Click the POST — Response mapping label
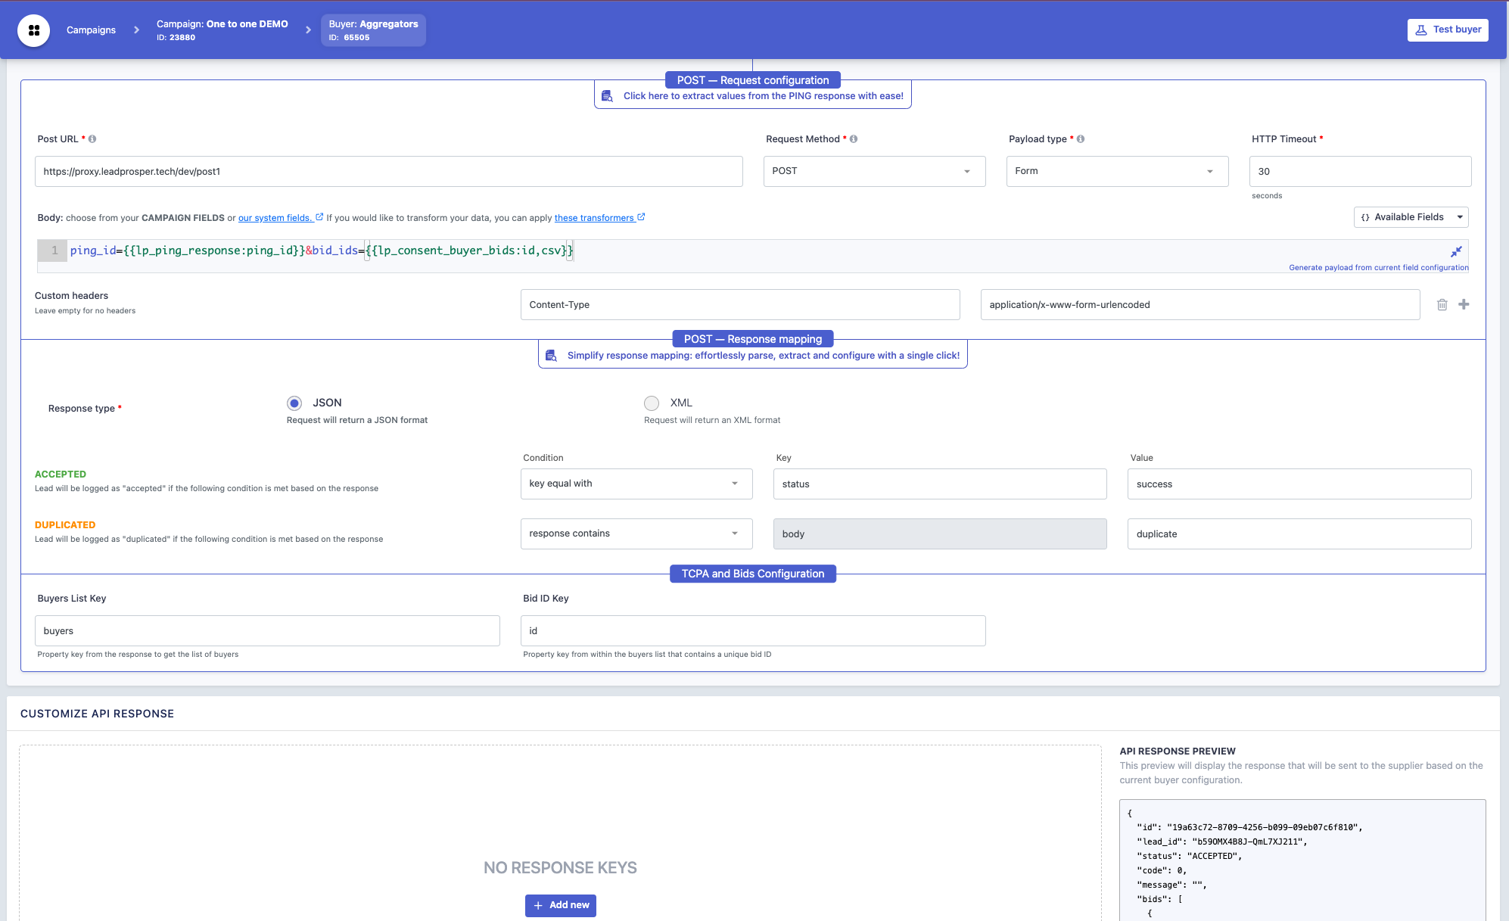The height and width of the screenshot is (921, 1509). [753, 339]
